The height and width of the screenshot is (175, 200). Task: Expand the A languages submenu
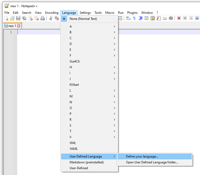89,26
